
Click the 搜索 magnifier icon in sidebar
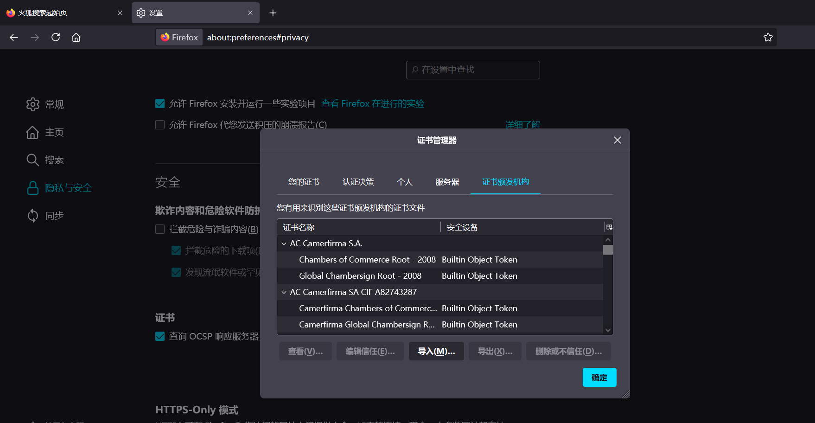pyautogui.click(x=32, y=160)
